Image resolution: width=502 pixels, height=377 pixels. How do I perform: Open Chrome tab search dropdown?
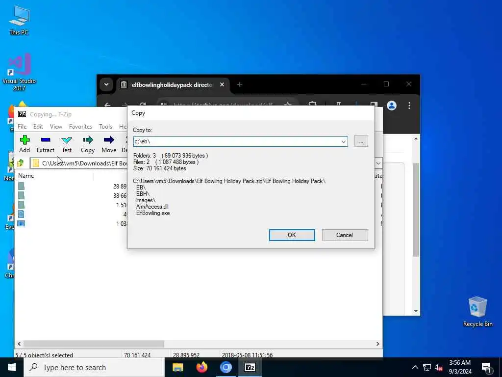pyautogui.click(x=106, y=84)
